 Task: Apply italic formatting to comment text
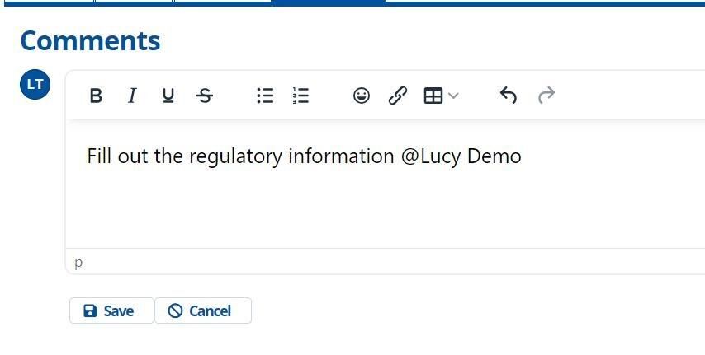tap(132, 96)
